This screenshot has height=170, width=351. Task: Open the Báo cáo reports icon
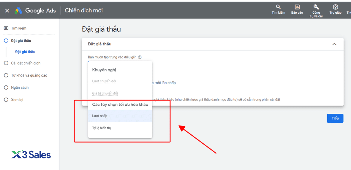297,7
